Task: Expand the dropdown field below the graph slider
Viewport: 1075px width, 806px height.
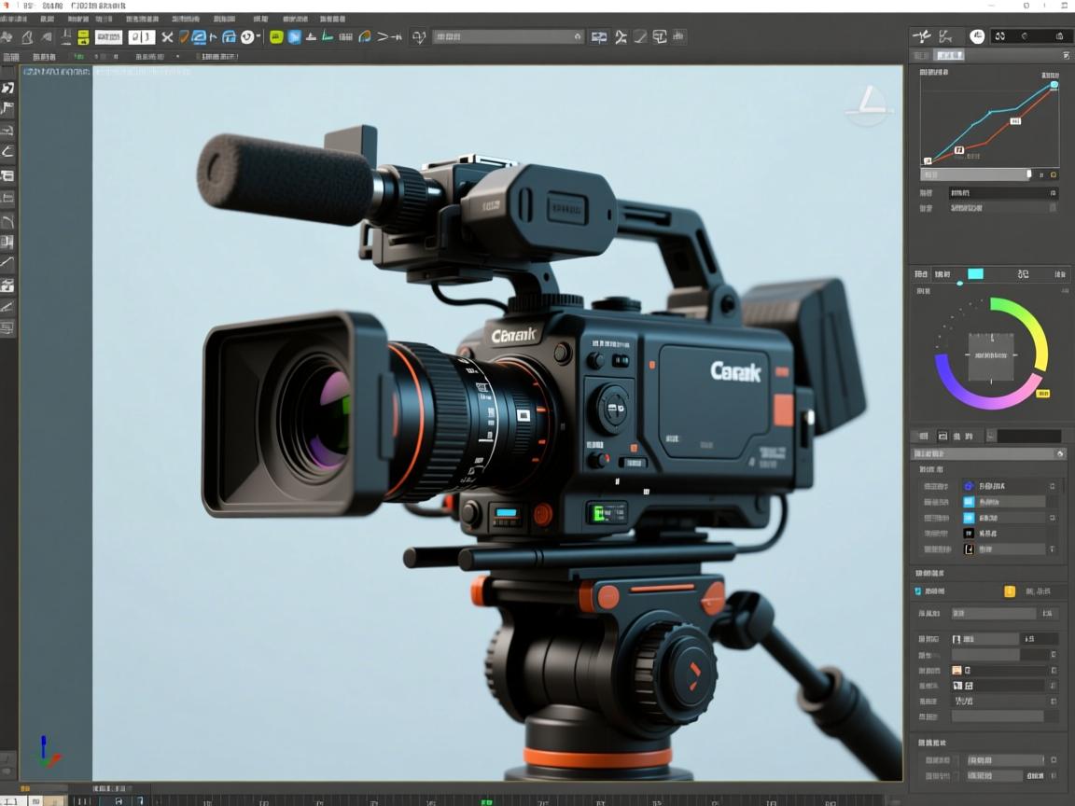Action: point(1001,193)
